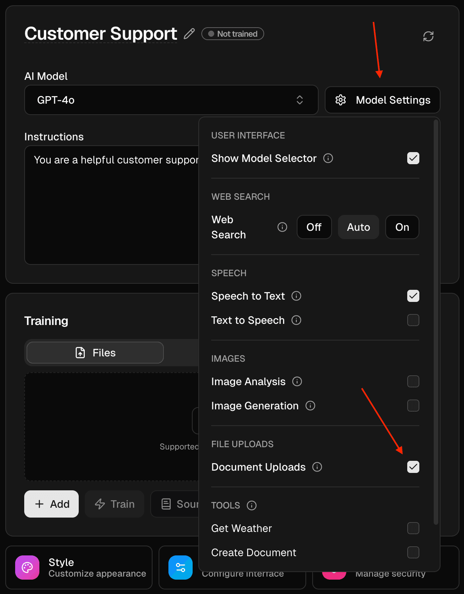Set Web Search to On
Image resolution: width=464 pixels, height=594 pixels.
402,227
